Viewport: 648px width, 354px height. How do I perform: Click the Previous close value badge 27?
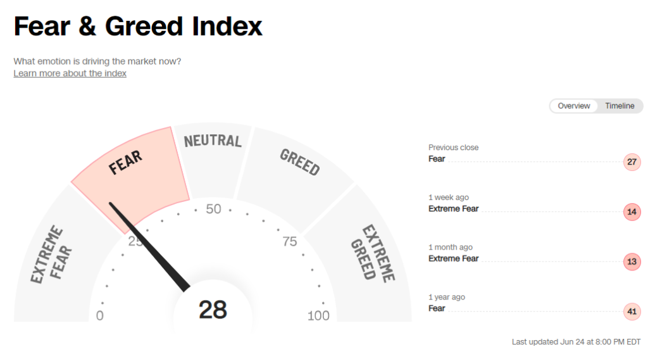(632, 162)
